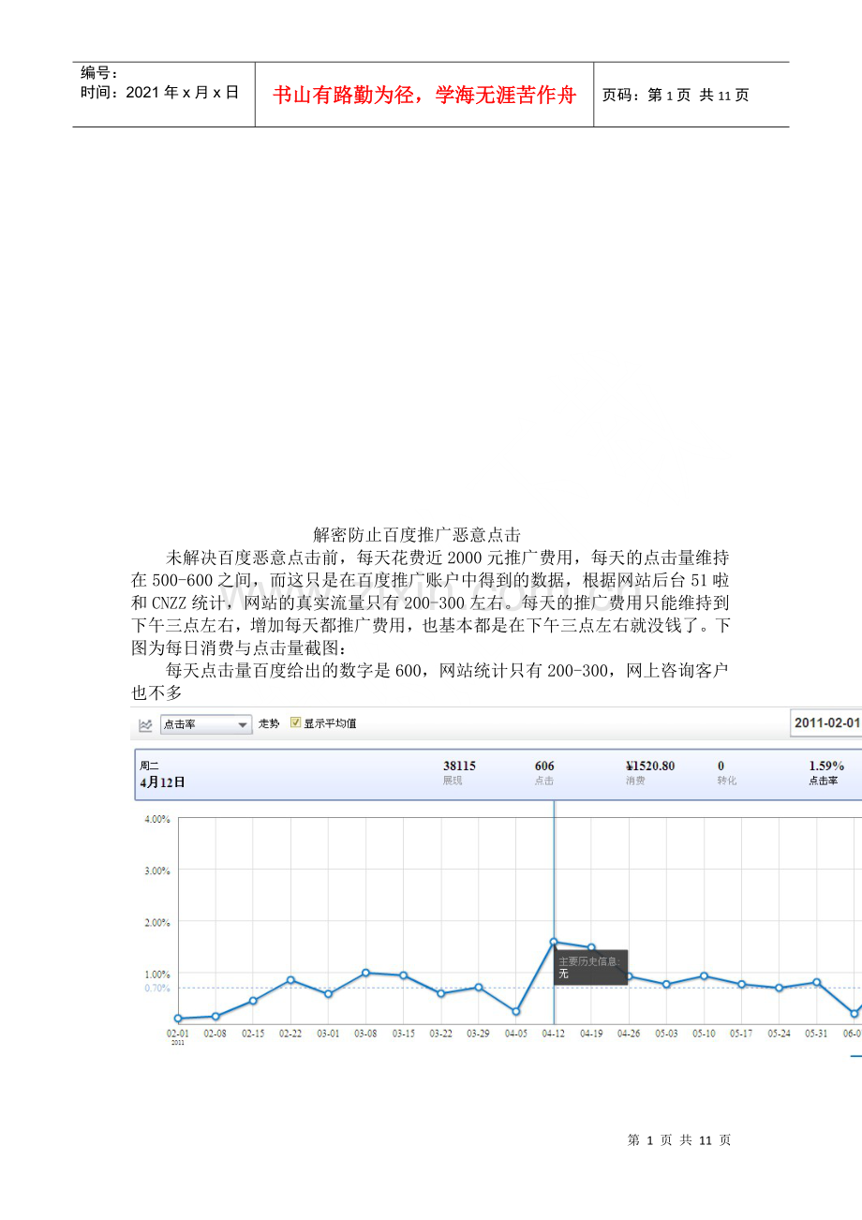Click the ¥1520.80 消费 statistic
This screenshot has width=862, height=1220.
650,772
